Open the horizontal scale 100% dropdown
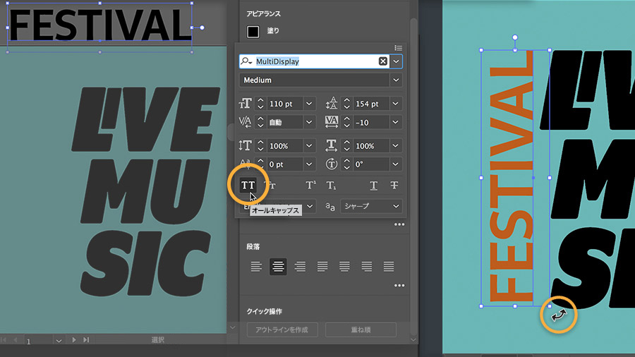The image size is (635, 357). tap(396, 146)
